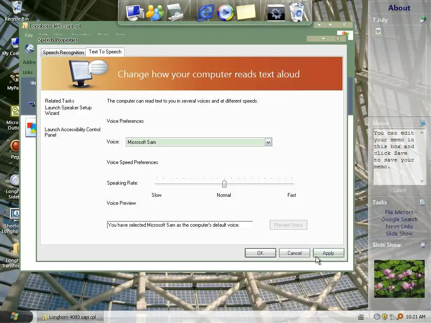Open the File Mirrors task link
Image resolution: width=431 pixels, height=323 pixels.
pos(399,212)
